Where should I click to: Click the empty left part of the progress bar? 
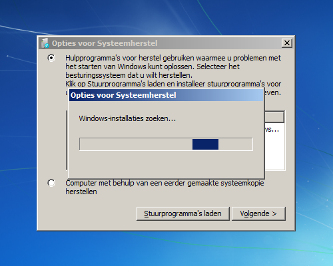[136, 144]
